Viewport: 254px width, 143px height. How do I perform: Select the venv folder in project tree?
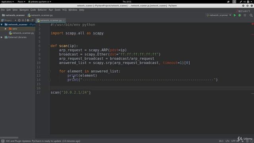tap(15, 29)
